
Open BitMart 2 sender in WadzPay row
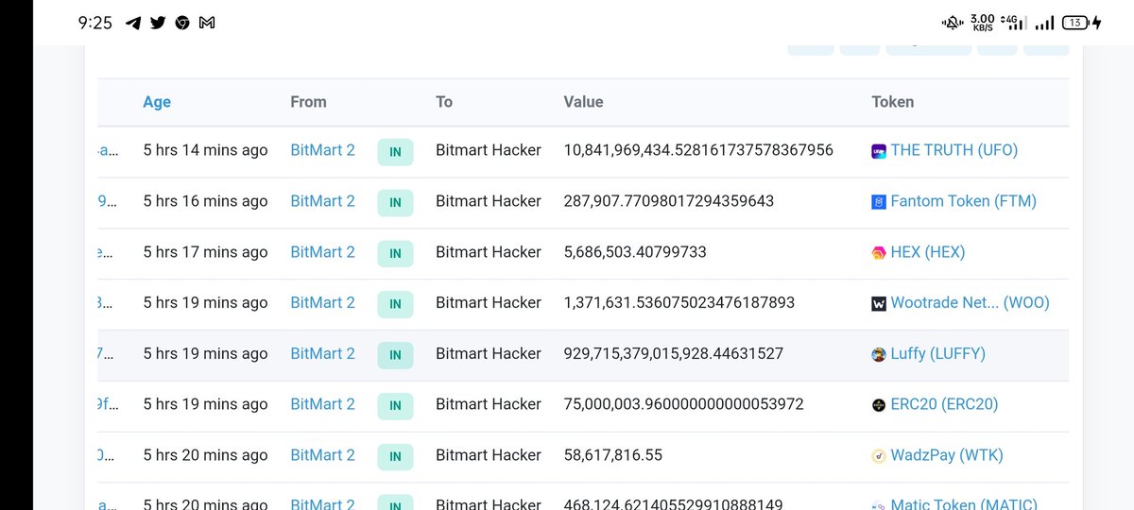(323, 455)
